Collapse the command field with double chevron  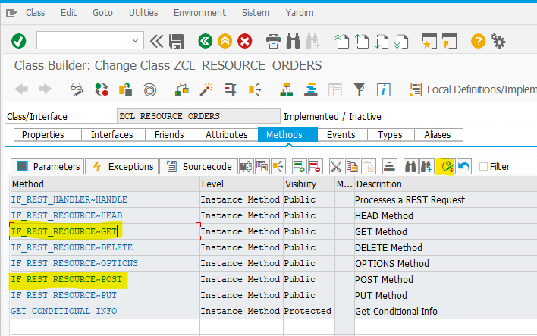coord(156,41)
